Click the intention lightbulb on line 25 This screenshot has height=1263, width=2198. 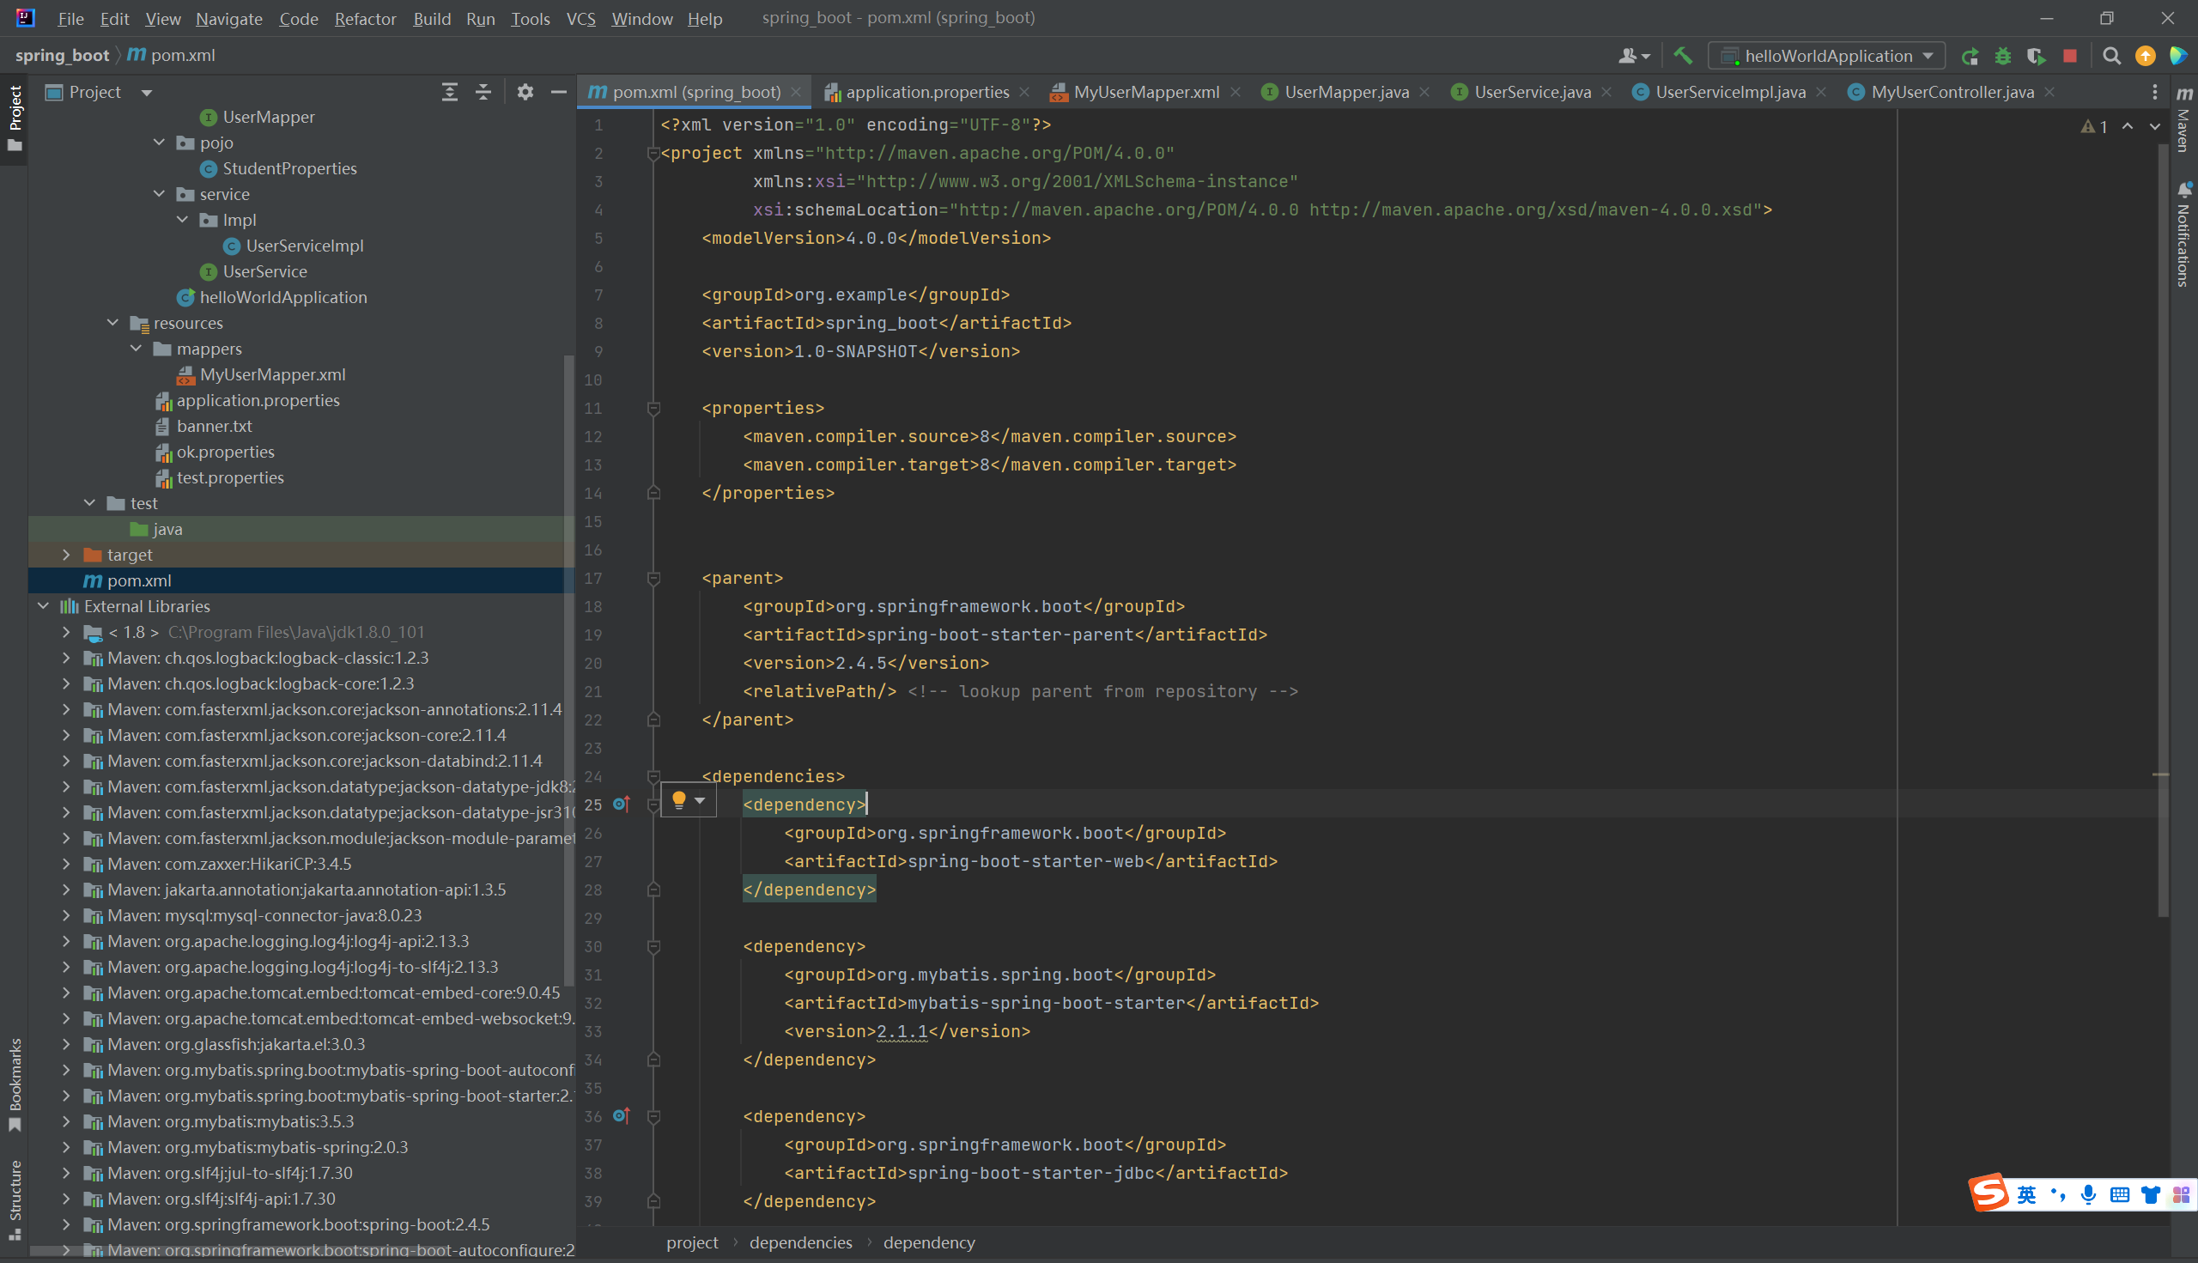click(x=679, y=801)
